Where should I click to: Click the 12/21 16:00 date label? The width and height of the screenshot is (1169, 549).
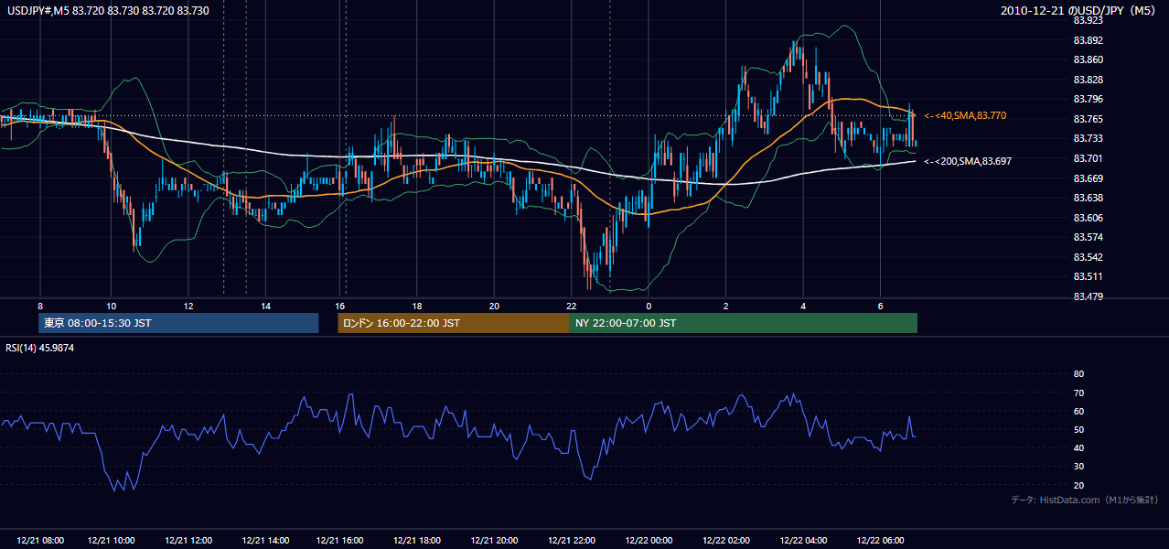(340, 541)
